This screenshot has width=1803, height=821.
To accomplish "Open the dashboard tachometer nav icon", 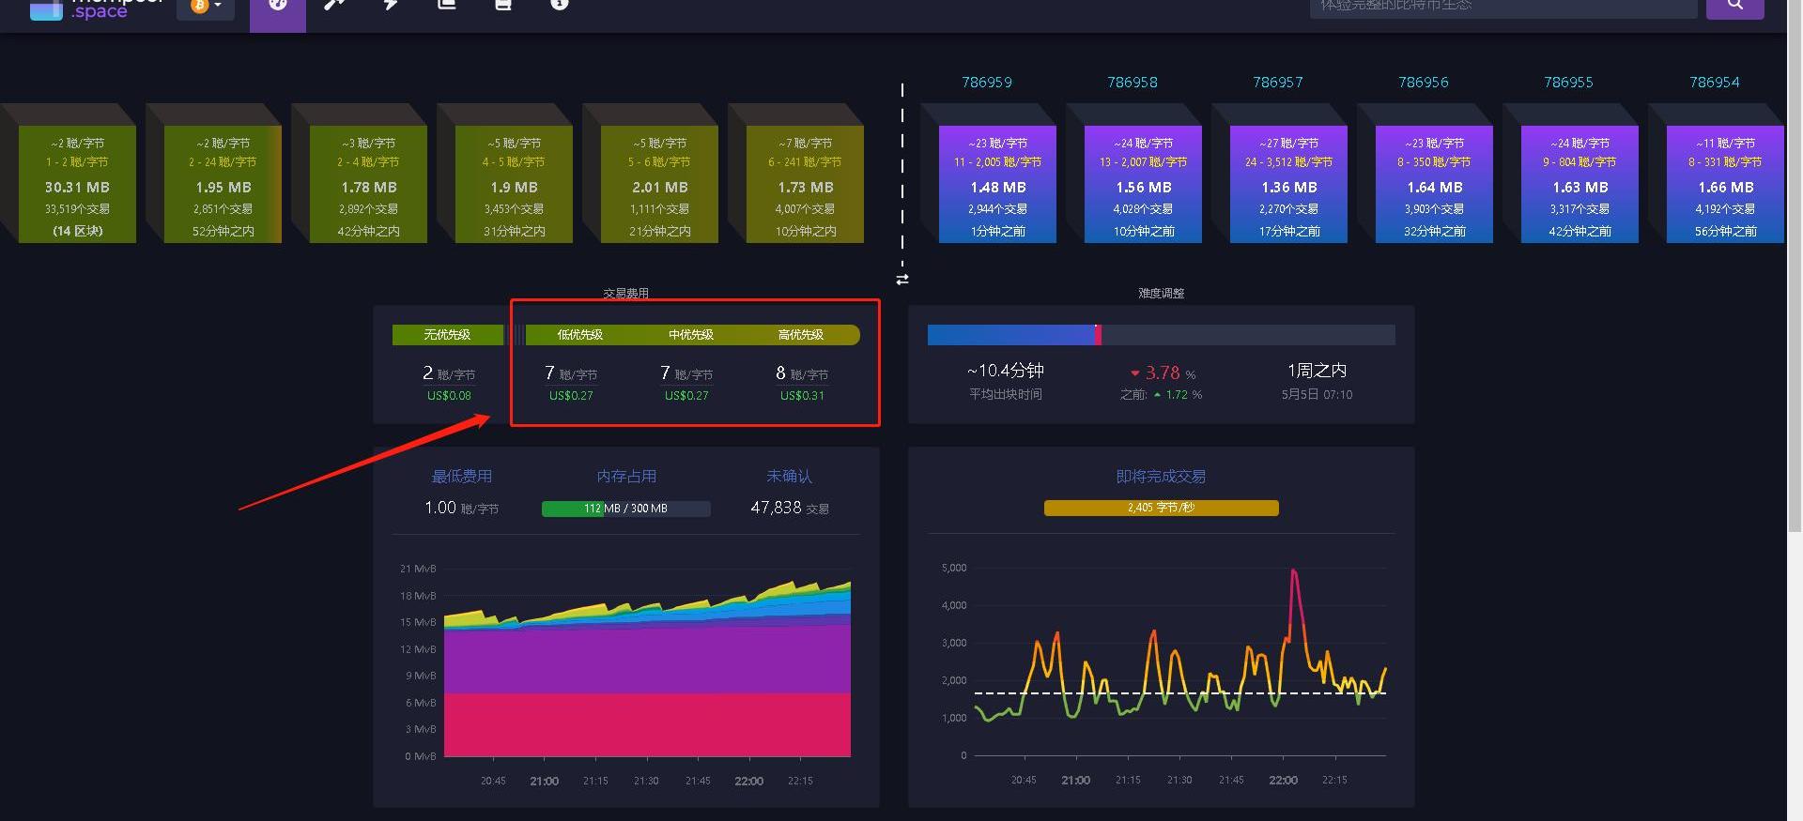I will (277, 8).
